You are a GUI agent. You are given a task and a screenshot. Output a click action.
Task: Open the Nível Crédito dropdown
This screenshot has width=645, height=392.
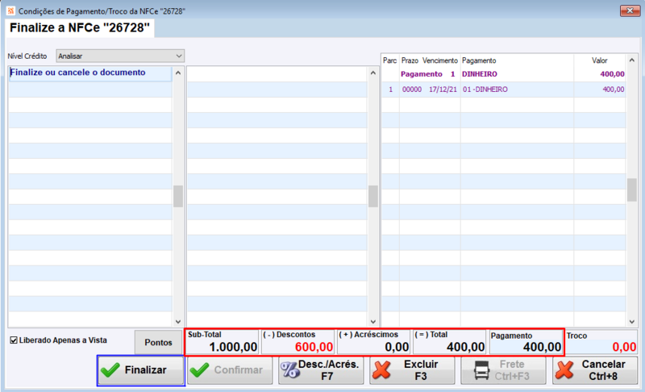pyautogui.click(x=120, y=56)
